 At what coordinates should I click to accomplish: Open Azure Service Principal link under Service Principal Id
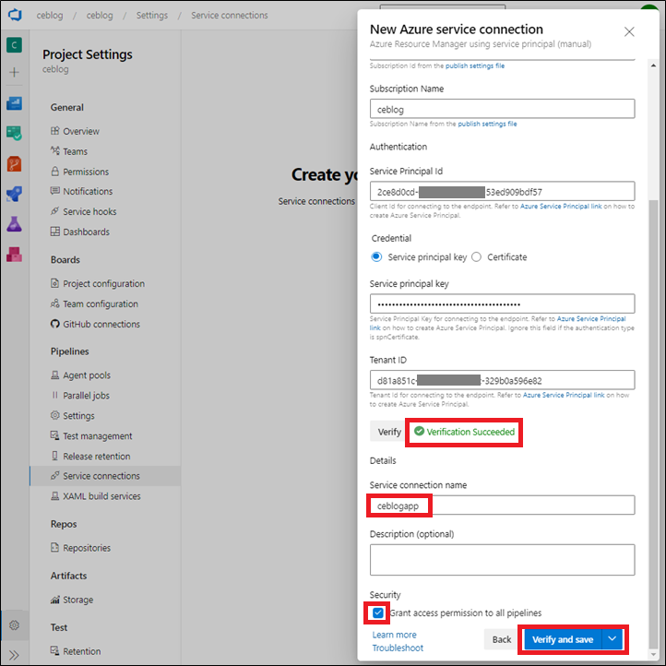click(561, 207)
